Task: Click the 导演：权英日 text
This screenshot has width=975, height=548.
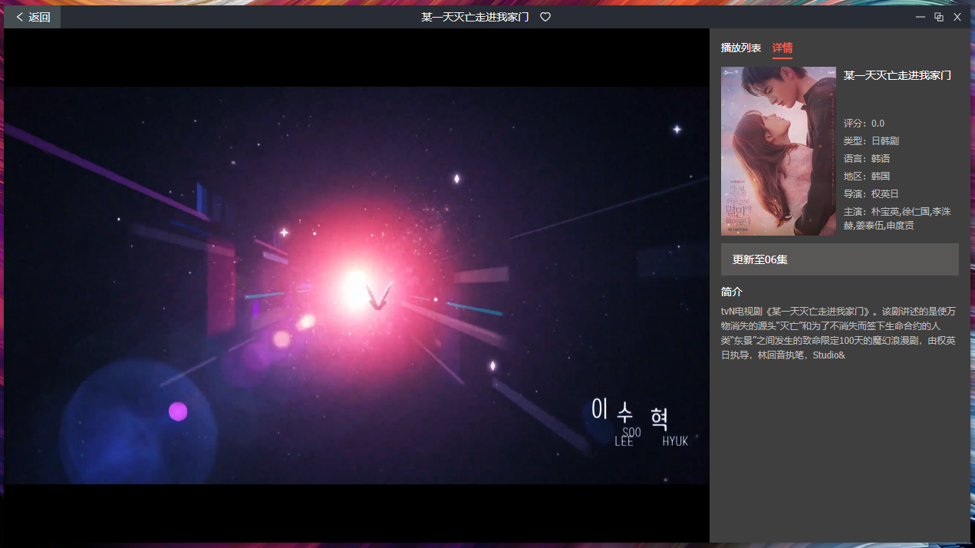Action: click(871, 194)
